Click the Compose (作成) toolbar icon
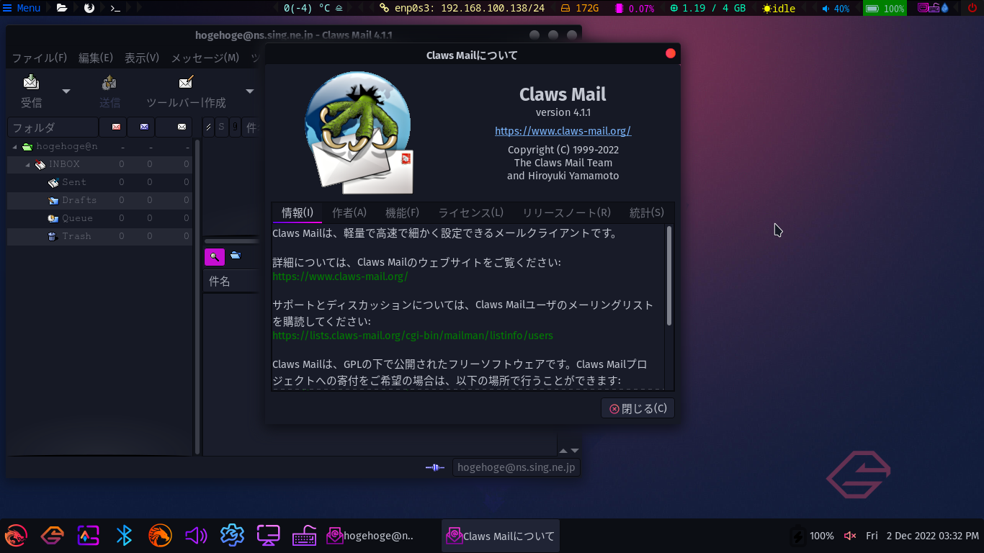 point(186,82)
